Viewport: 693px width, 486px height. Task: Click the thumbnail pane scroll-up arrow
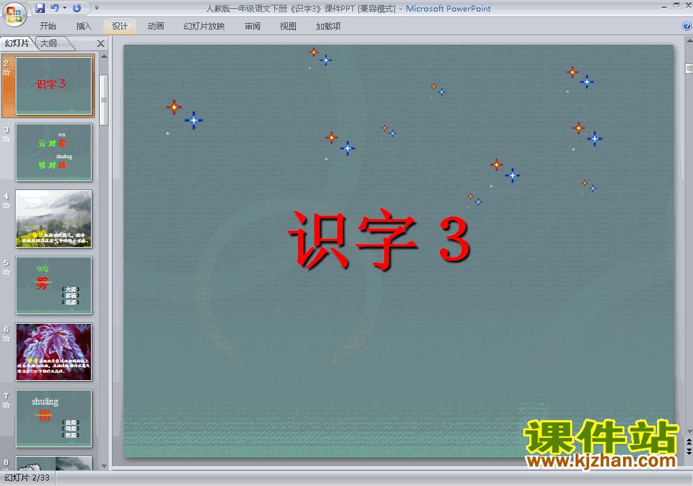click(x=104, y=56)
